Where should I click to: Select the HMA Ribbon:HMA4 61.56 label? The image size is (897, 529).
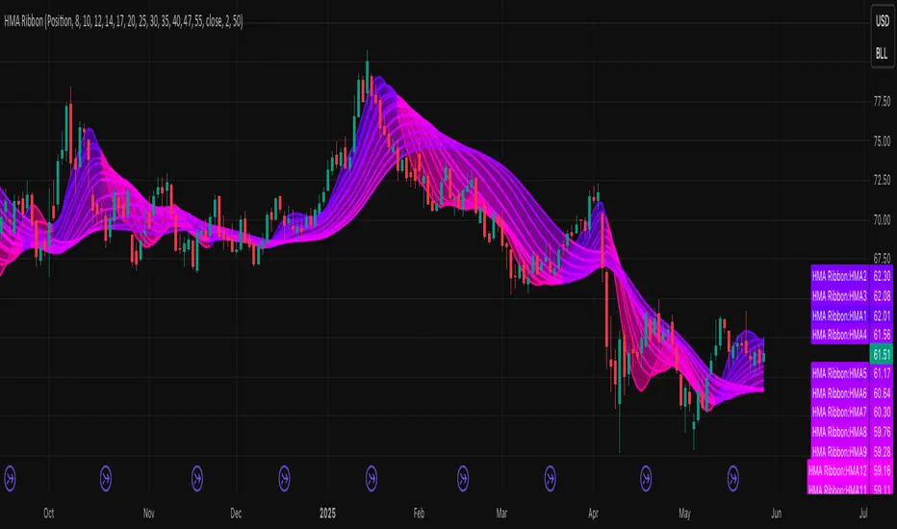tap(851, 335)
